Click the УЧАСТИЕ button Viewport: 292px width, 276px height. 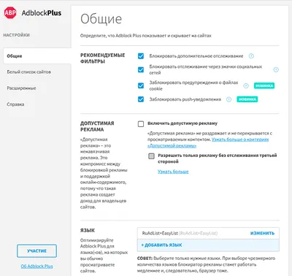(x=36, y=251)
